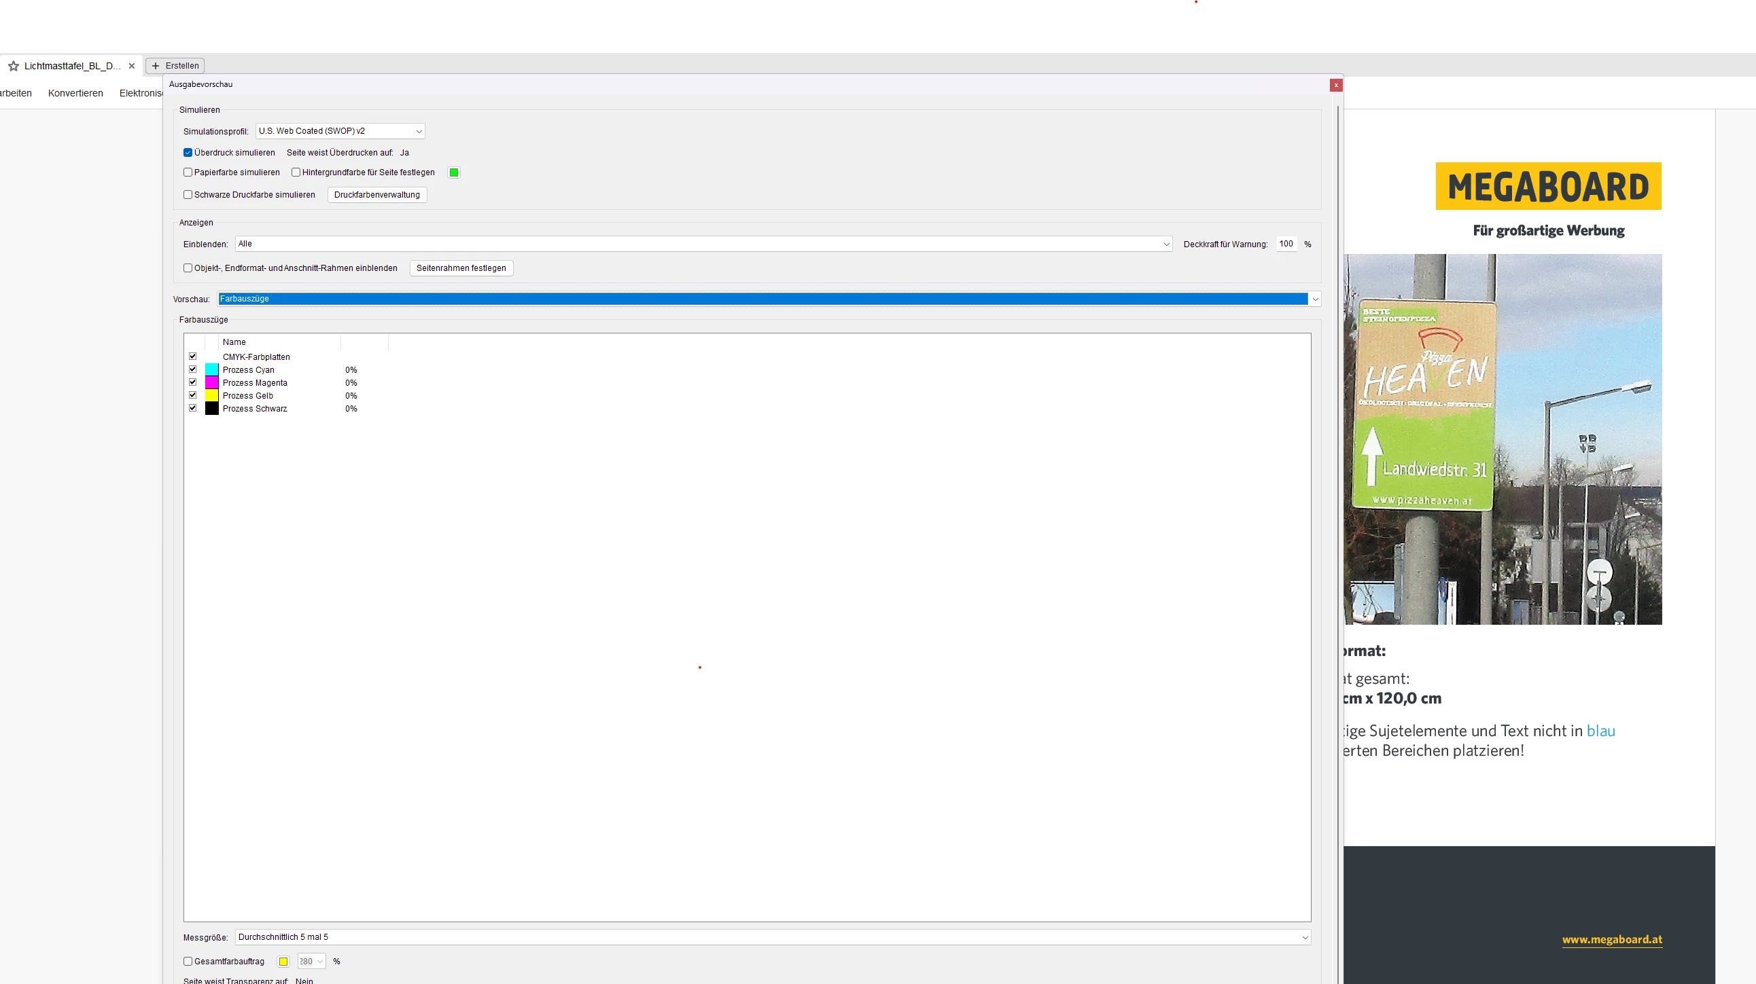Screen dimensions: 1756x984
Task: Open the Konvertieren menu
Action: click(75, 93)
